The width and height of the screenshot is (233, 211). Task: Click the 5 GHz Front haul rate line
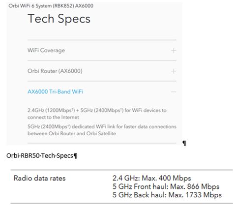click(x=166, y=186)
